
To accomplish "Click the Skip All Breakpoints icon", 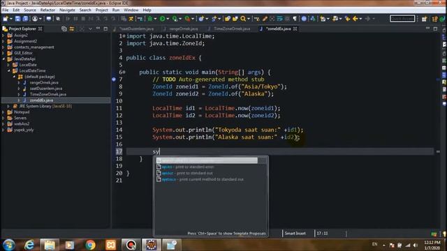I will tap(58, 19).
